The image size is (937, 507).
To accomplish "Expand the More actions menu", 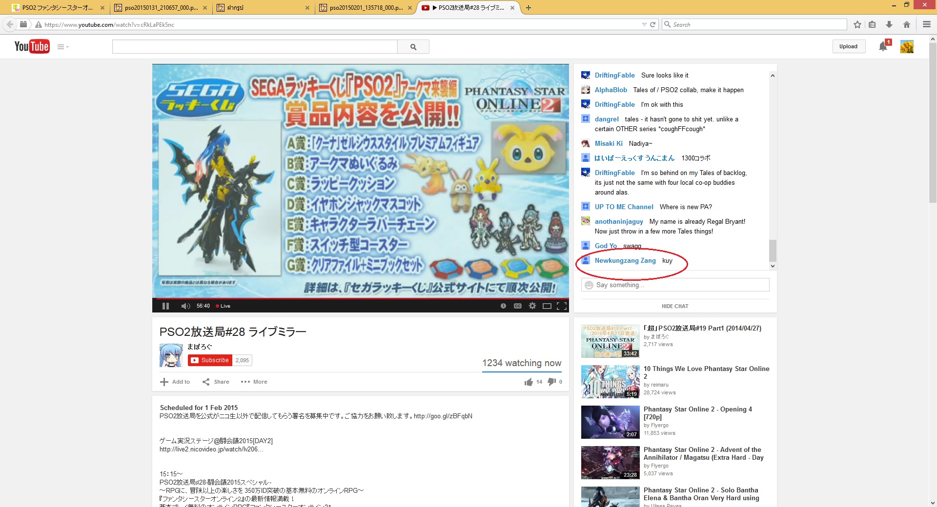I will click(x=254, y=382).
